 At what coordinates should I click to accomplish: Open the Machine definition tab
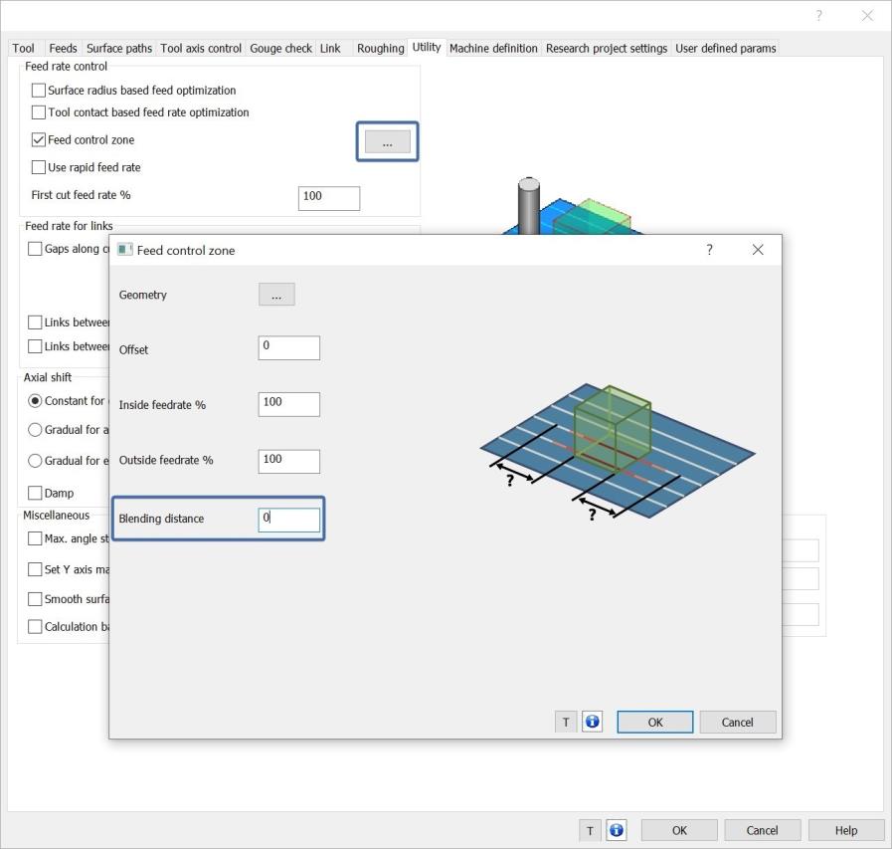[493, 49]
